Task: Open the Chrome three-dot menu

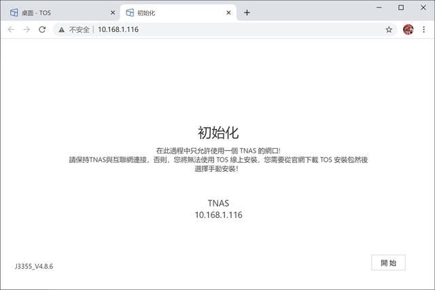Action: tap(423, 29)
